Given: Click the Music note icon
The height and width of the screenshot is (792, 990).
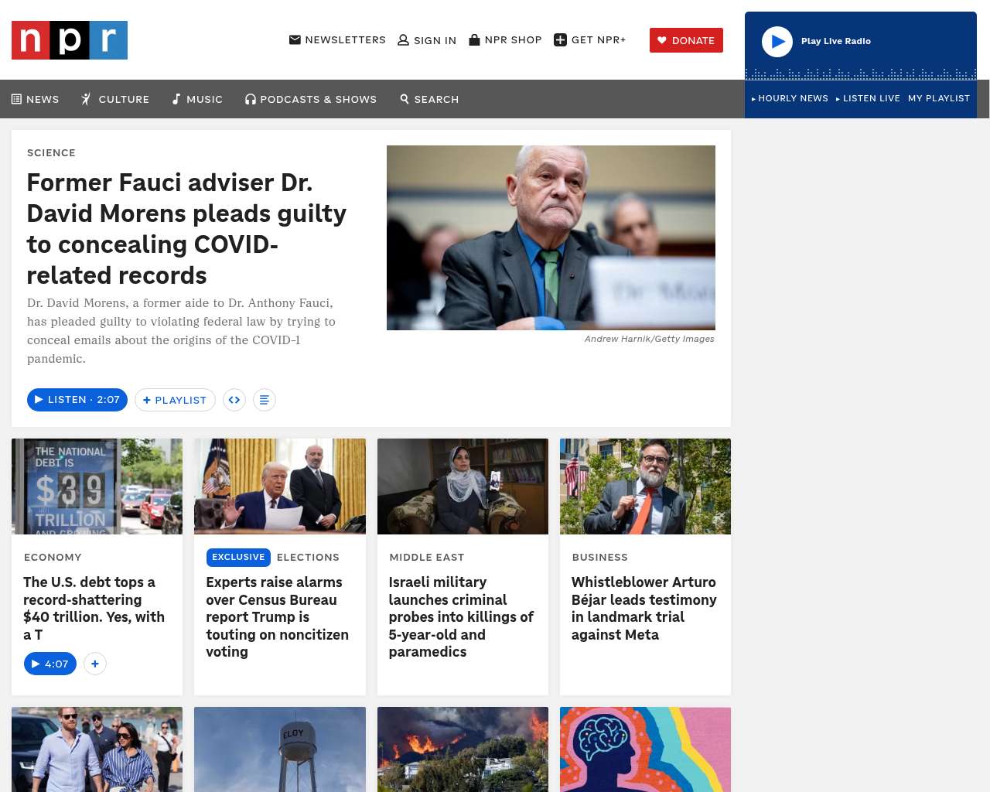Looking at the screenshot, I should [x=176, y=99].
